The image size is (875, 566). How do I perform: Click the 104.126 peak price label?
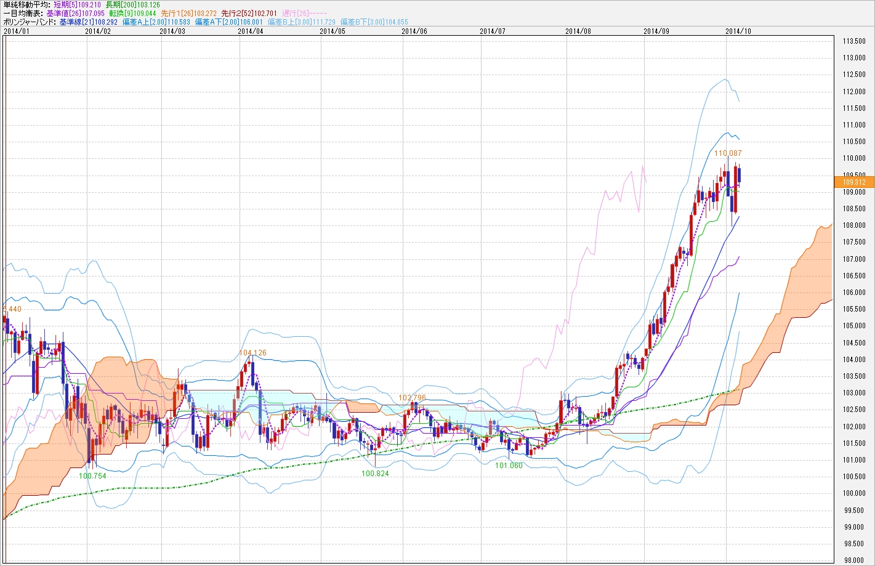pos(252,353)
